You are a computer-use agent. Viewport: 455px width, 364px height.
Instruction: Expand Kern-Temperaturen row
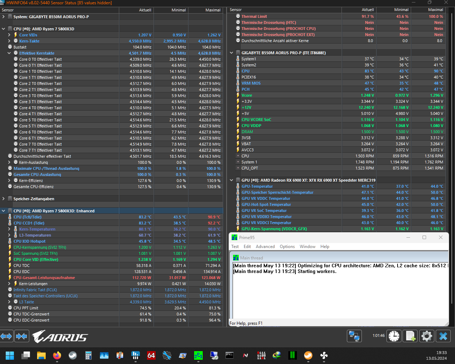(9, 229)
